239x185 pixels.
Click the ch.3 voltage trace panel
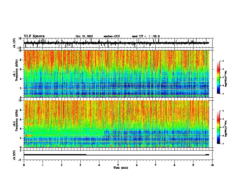pos(118,155)
